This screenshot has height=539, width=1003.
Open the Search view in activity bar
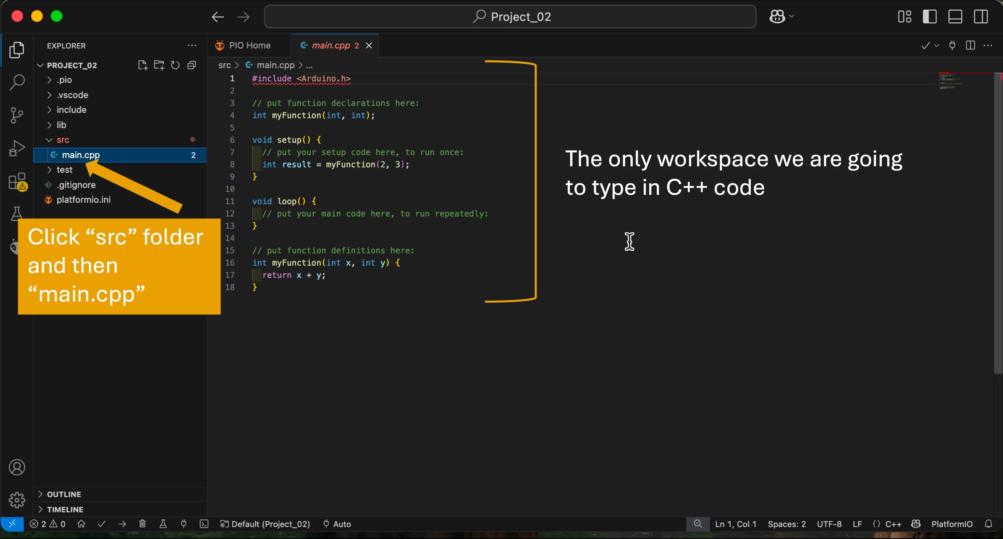point(17,82)
